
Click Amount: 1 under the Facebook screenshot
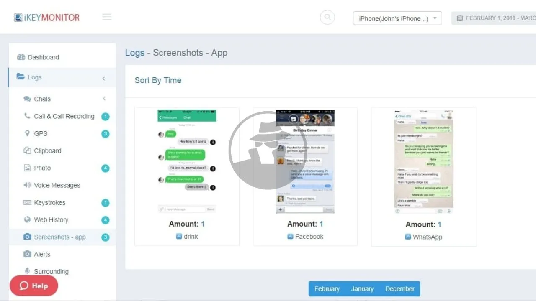coord(305,224)
